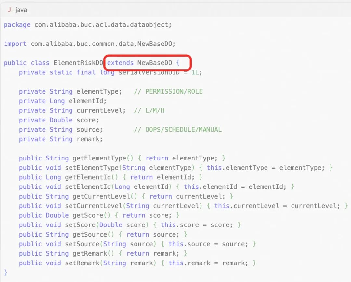
Task: Click "extends NewBaseDO" inside the red box
Action: point(143,63)
